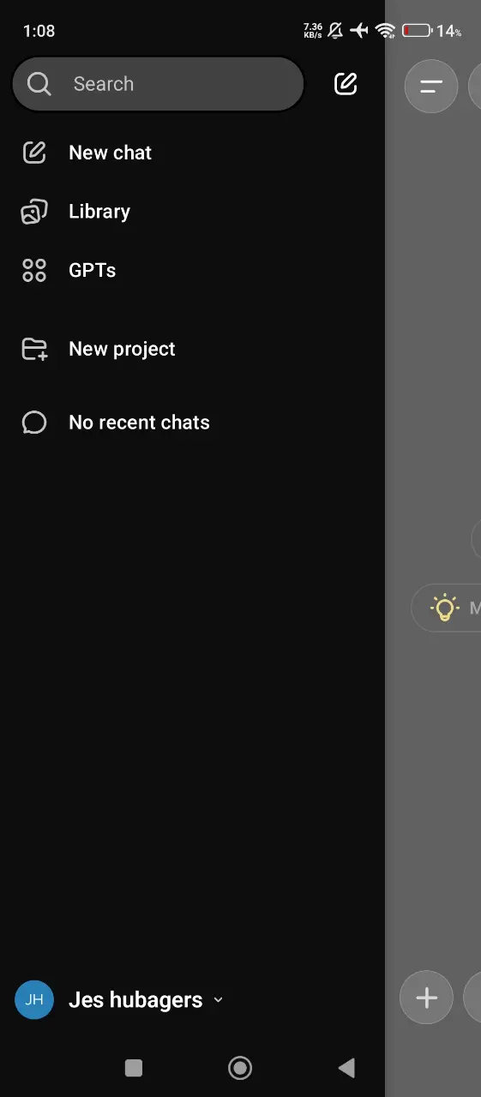
Task: Tap the Android home circle button
Action: pyautogui.click(x=240, y=1067)
